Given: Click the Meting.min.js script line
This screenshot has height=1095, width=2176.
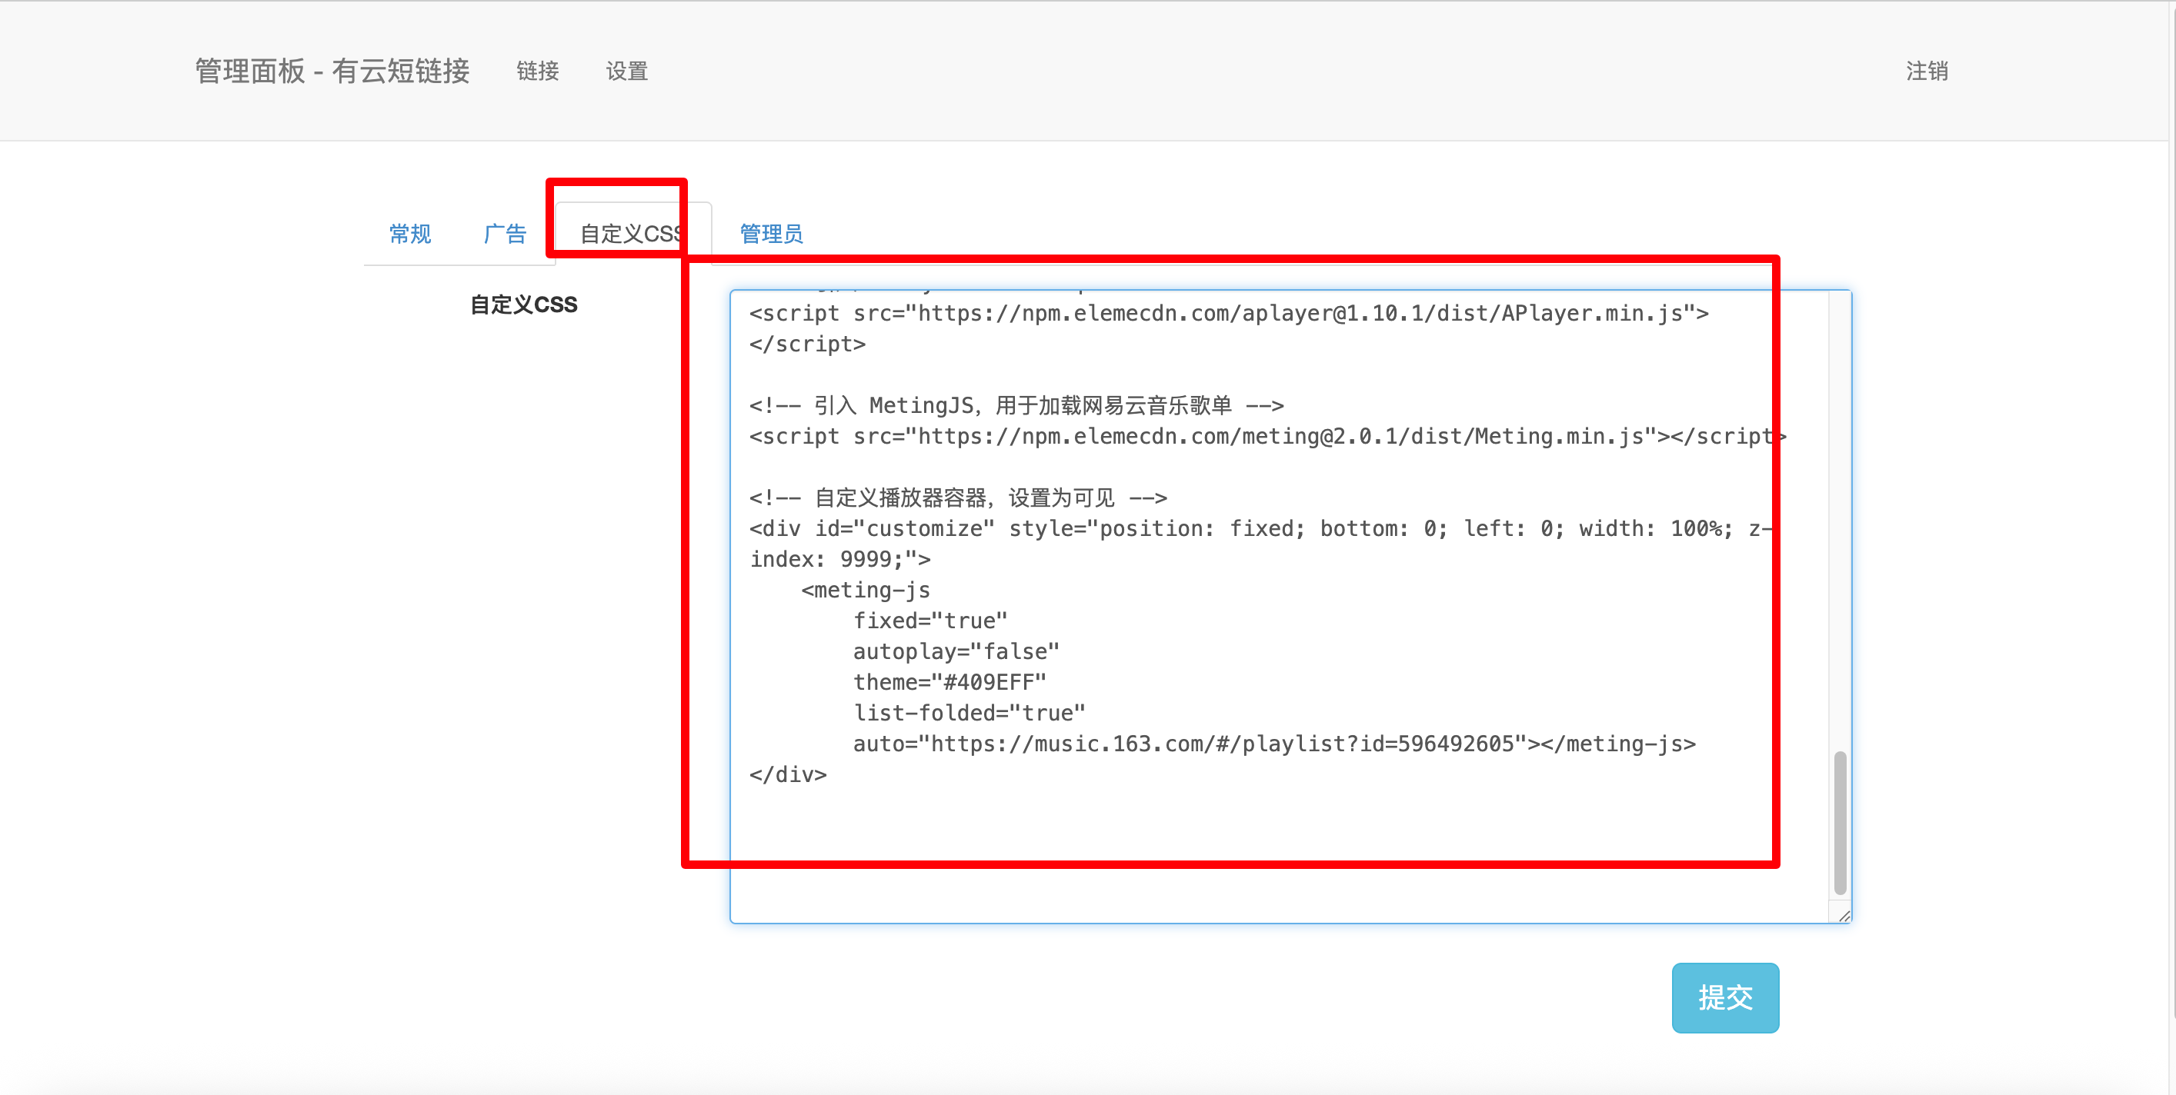Looking at the screenshot, I should 1267,437.
